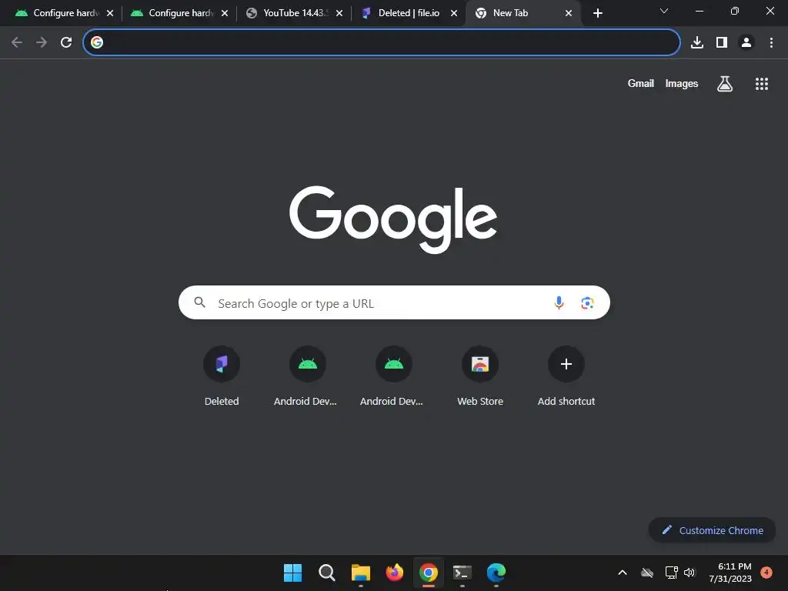The height and width of the screenshot is (591, 788).
Task: Click the Add shortcut tile
Action: point(566,376)
